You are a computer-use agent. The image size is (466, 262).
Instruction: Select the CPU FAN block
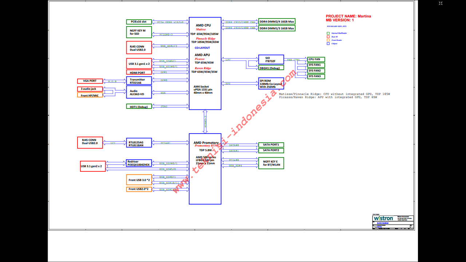tap(316, 59)
